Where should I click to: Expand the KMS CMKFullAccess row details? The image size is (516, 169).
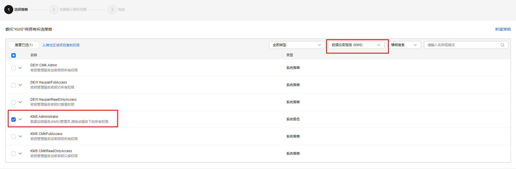pyautogui.click(x=20, y=136)
